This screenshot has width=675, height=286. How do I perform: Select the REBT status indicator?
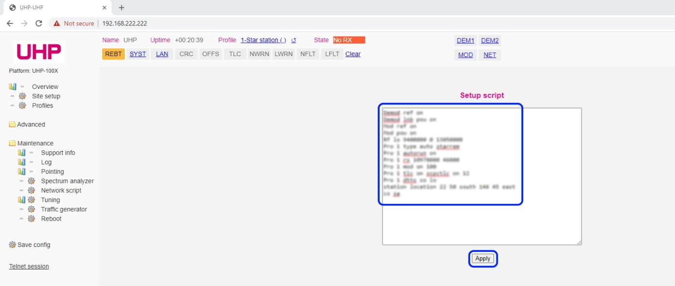click(x=113, y=54)
